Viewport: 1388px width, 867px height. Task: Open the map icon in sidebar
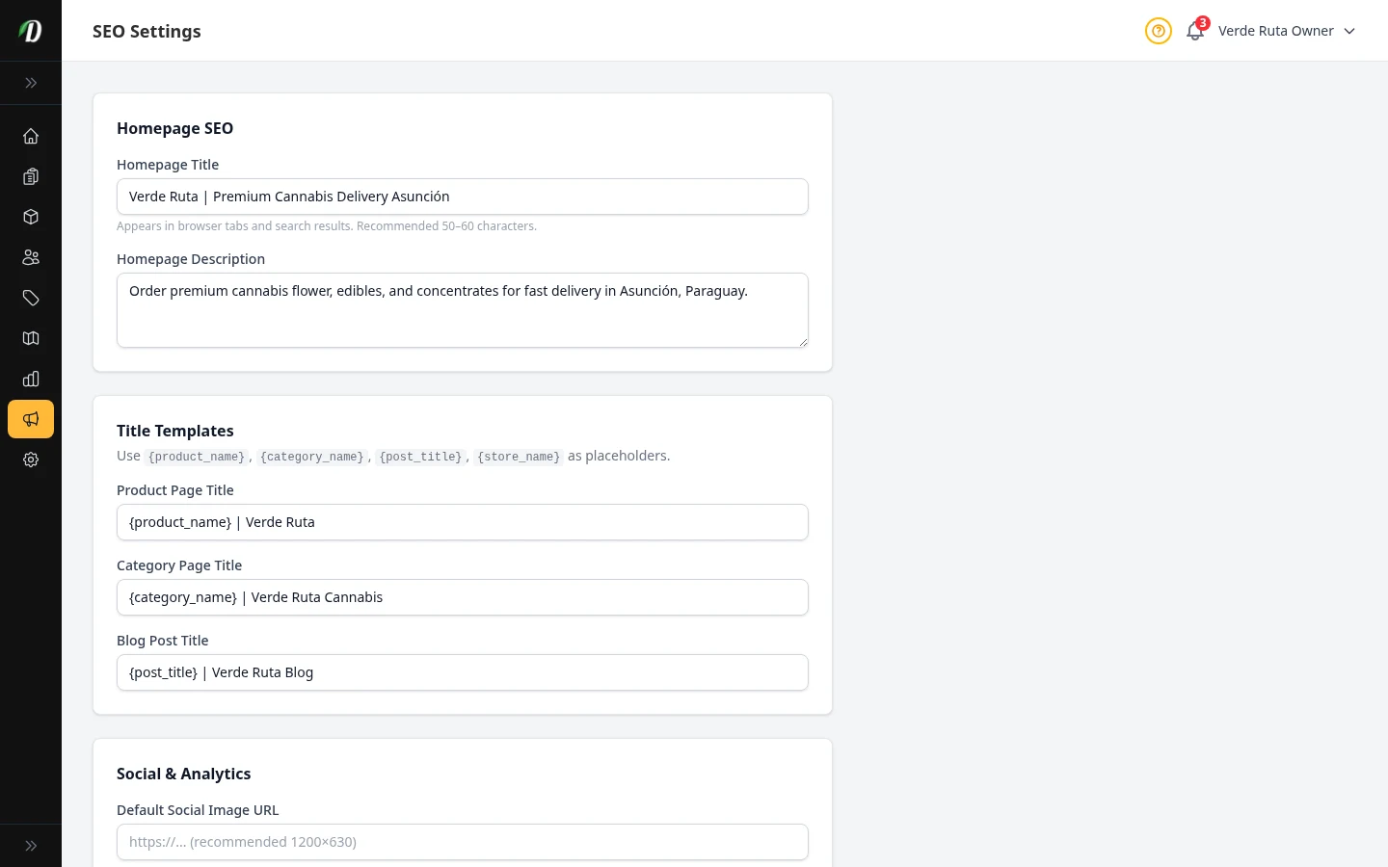pos(31,338)
